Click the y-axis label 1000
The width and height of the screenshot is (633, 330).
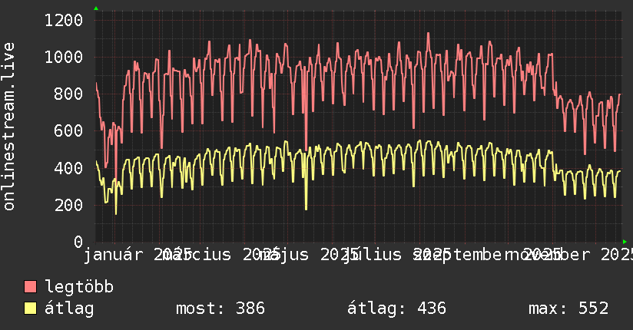point(64,57)
